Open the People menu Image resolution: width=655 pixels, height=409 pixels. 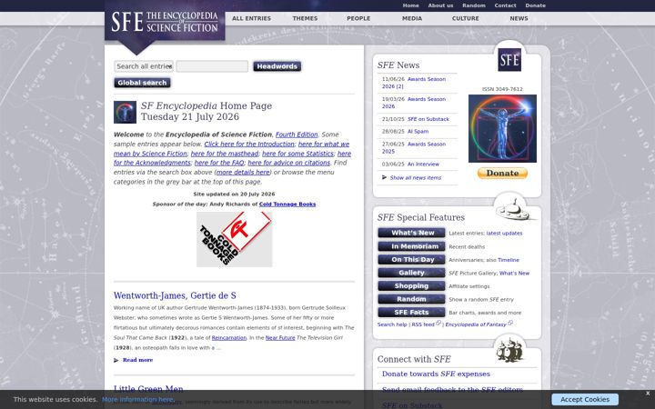[358, 18]
